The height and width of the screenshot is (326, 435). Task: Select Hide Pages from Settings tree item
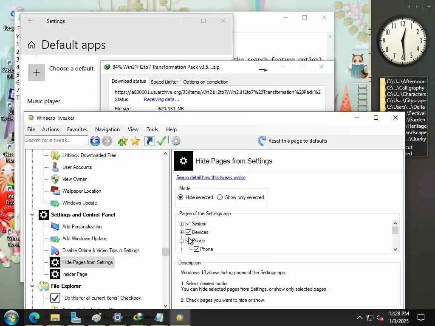[88, 262]
